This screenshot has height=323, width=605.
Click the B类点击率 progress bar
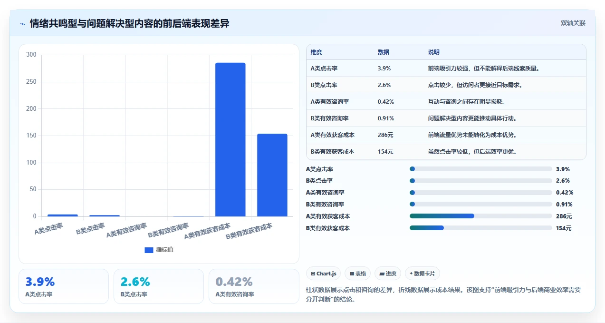[x=481, y=181]
